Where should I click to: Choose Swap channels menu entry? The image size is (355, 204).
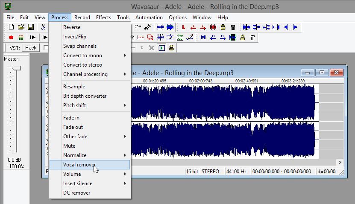(90, 46)
